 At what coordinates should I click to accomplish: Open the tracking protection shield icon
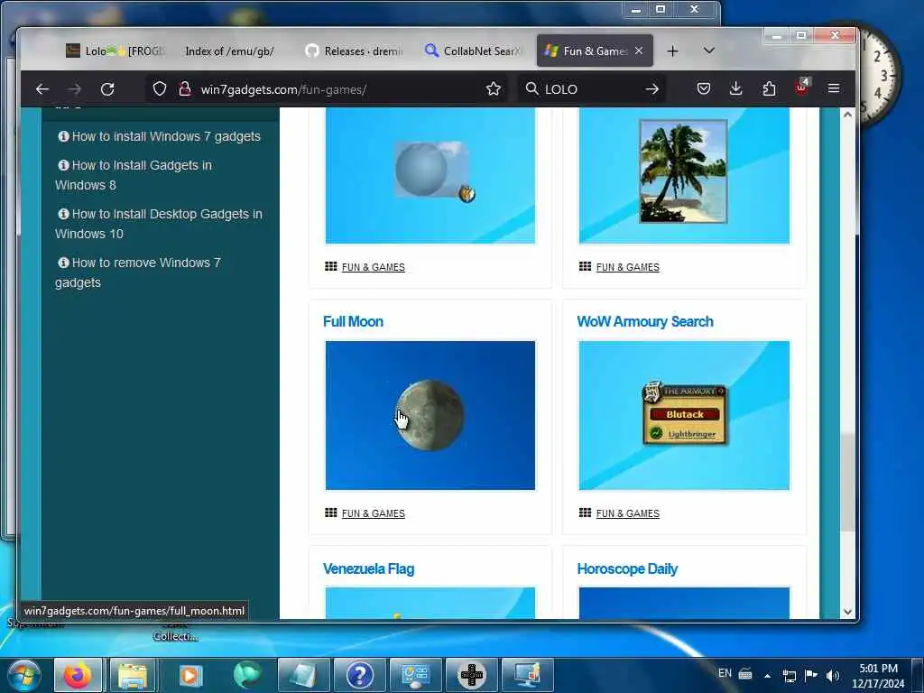coord(160,89)
